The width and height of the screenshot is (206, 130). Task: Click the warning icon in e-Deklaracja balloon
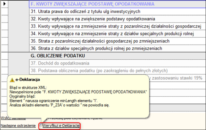coord(12,80)
